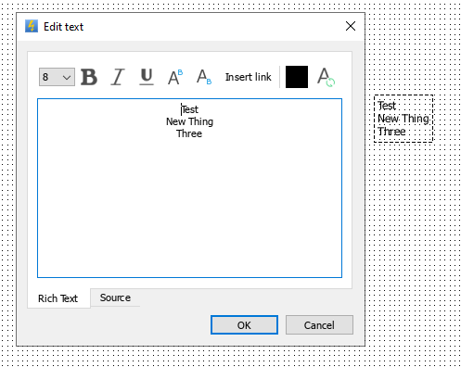Cancel the text editing dialog
Viewport: 461px width, 367px height.
[319, 325]
